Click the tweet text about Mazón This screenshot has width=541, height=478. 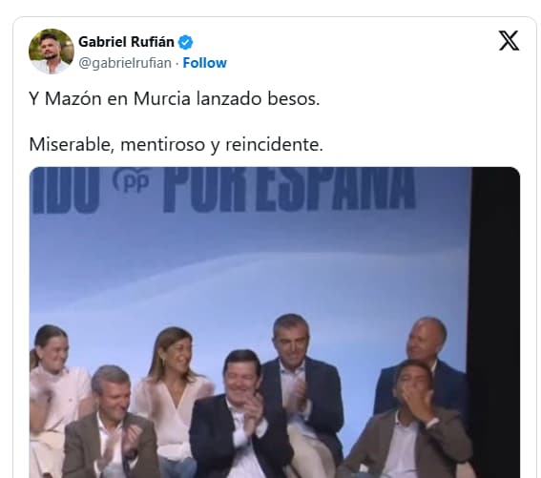175,98
